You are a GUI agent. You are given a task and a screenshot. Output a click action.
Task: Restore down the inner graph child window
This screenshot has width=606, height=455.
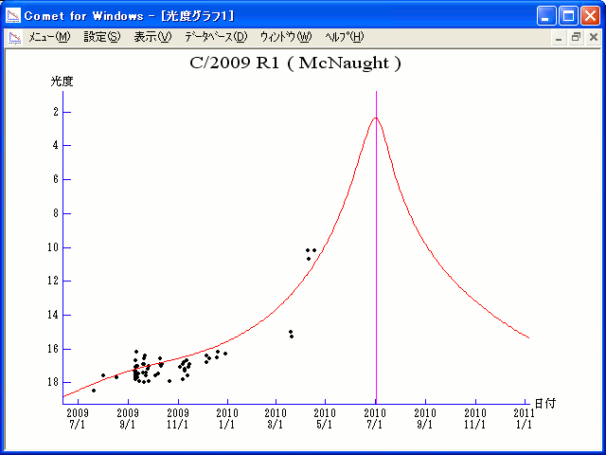pos(576,37)
